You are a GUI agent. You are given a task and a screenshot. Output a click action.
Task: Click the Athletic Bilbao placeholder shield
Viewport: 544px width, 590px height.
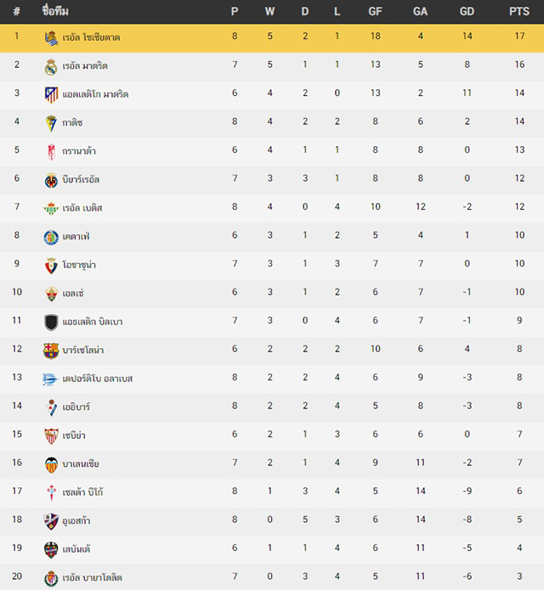point(51,323)
